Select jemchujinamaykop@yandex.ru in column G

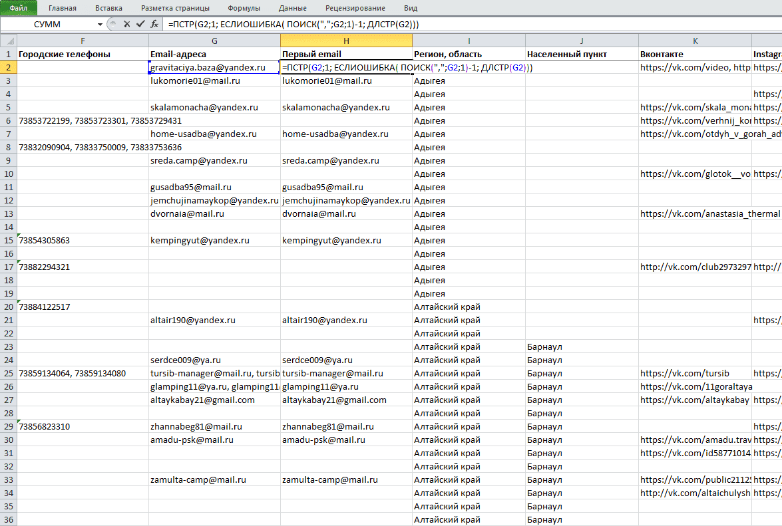click(x=214, y=200)
